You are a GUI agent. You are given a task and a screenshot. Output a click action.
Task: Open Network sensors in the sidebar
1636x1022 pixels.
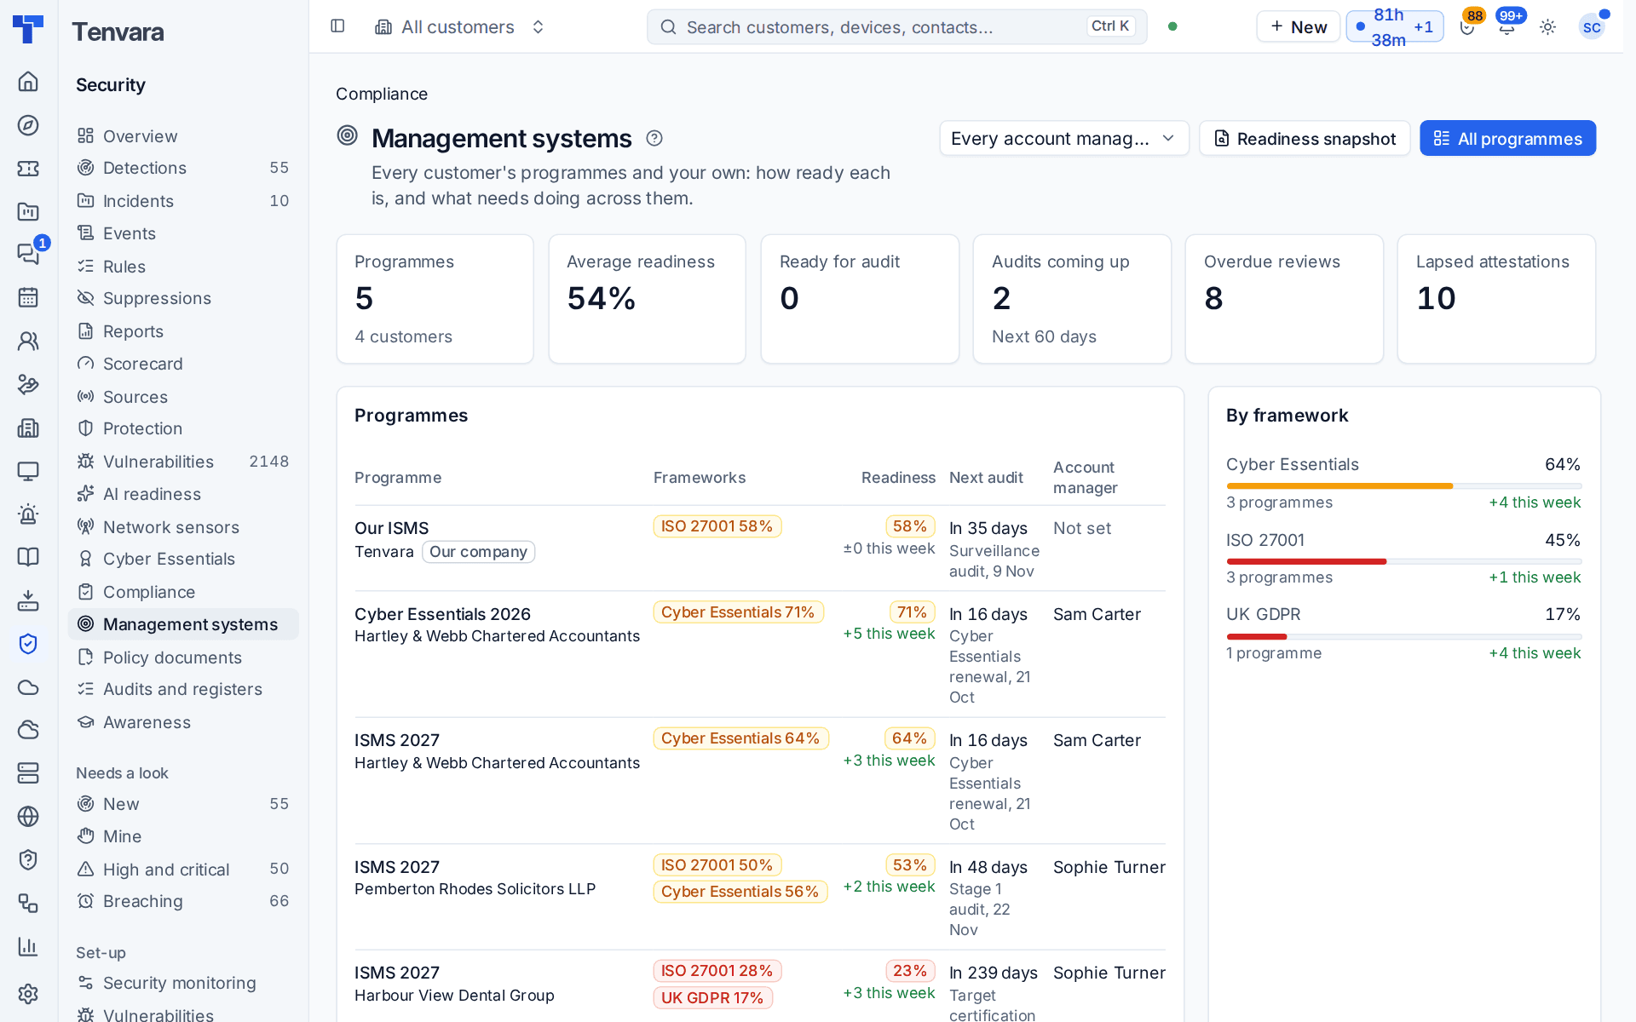183,527
